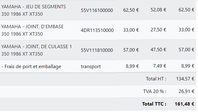Click the 27,50 € excluding-tax price
The image size is (198, 112).
(x=158, y=30)
